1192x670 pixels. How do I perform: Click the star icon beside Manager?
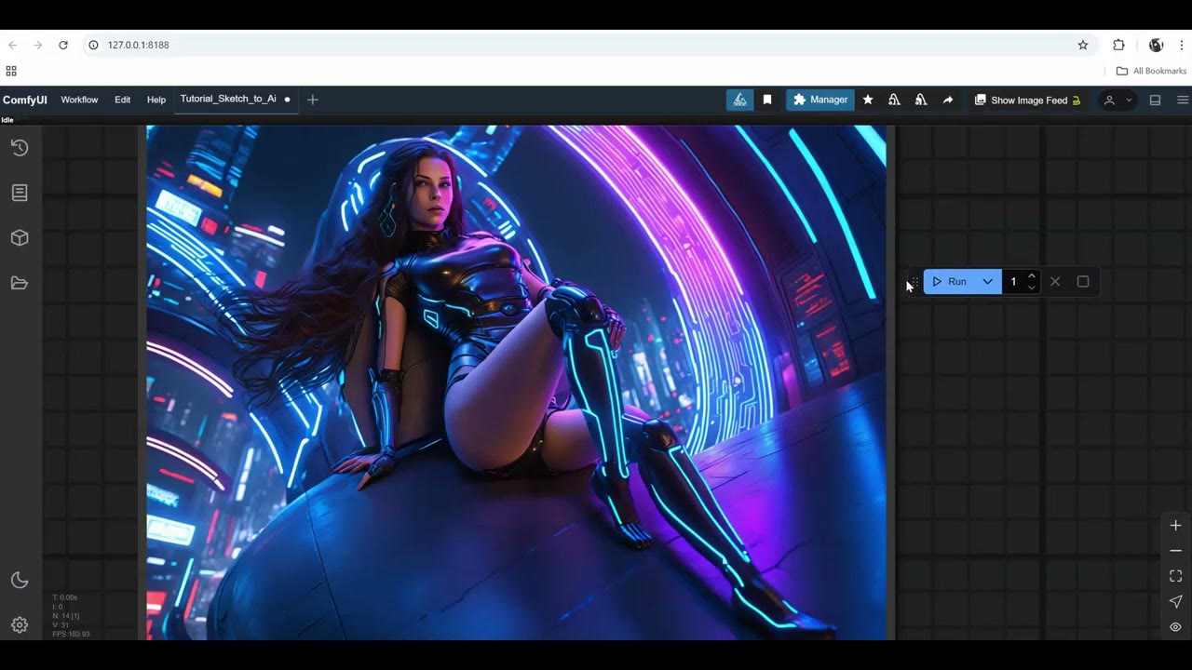[868, 100]
